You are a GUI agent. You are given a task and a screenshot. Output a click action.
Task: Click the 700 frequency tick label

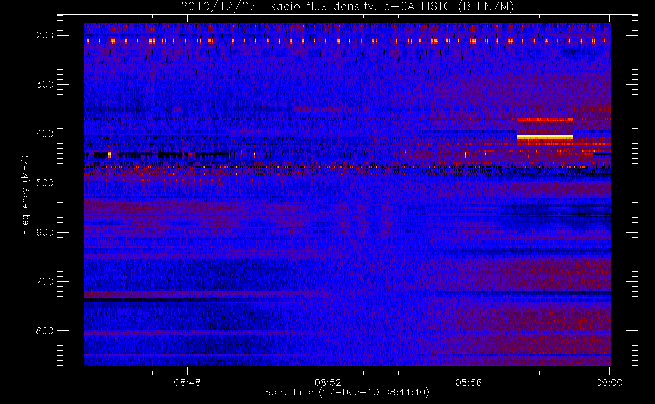[45, 282]
